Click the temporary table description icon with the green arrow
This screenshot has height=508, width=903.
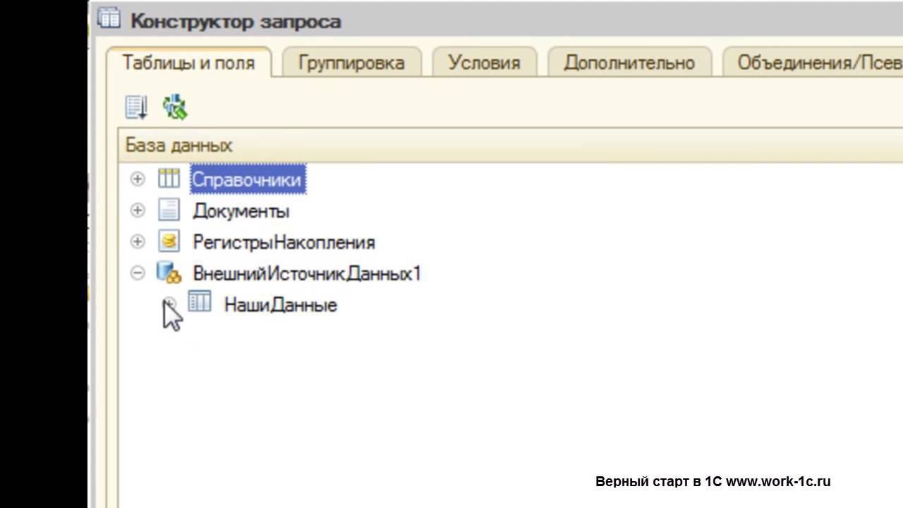[174, 107]
